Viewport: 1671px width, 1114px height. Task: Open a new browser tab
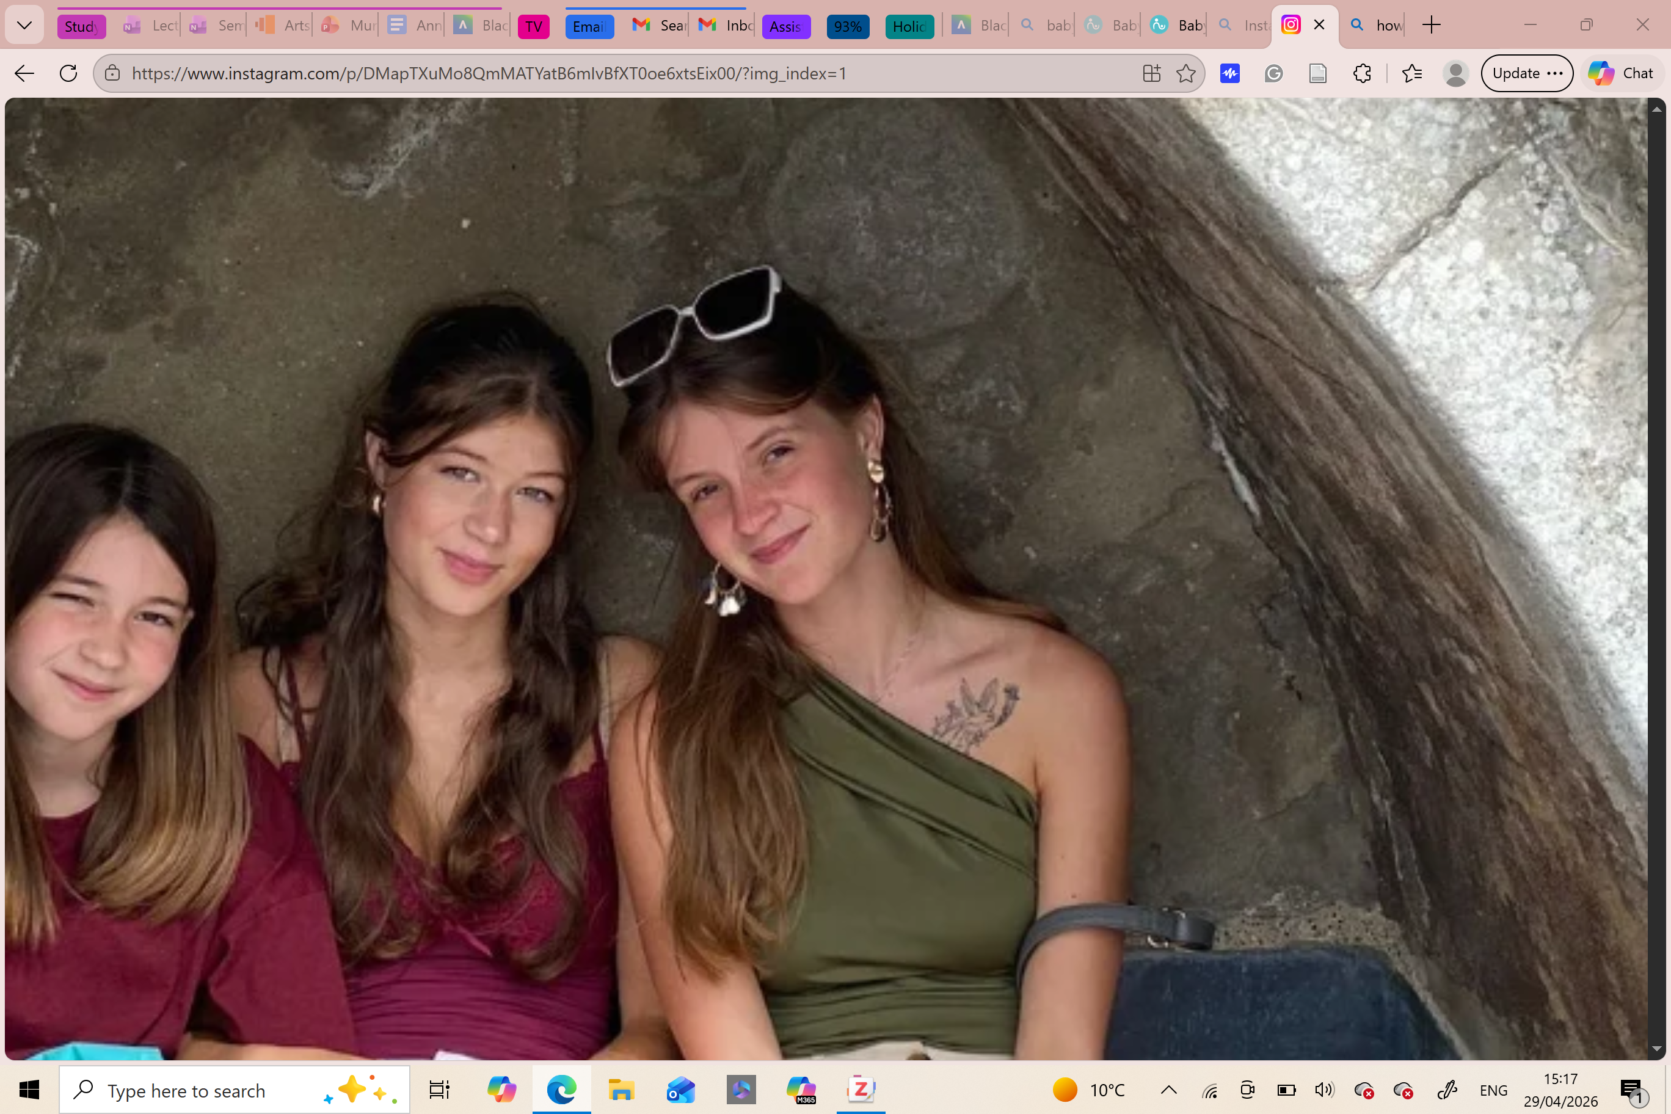tap(1432, 26)
